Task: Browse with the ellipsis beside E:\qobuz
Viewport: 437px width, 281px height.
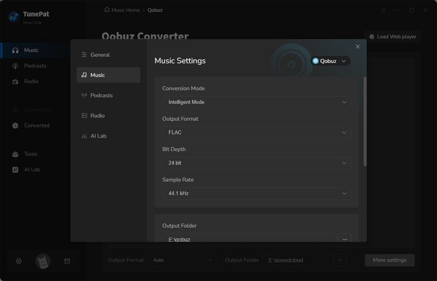Action: coord(344,239)
